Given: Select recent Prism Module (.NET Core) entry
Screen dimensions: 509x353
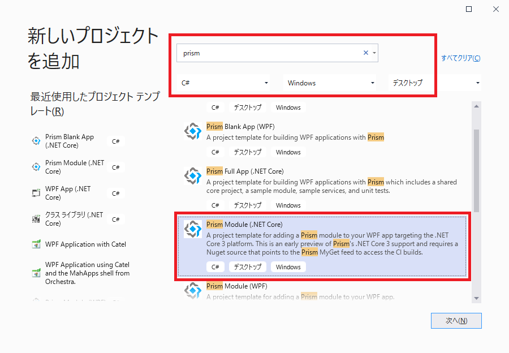Looking at the screenshot, I should [78, 167].
